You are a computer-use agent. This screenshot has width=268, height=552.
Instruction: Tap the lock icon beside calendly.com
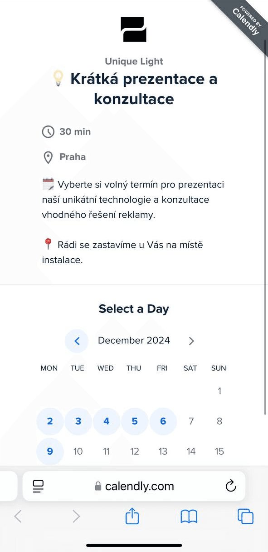click(97, 486)
